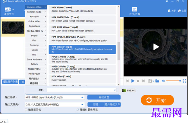Choose MP4 720P Video format

point(82,29)
